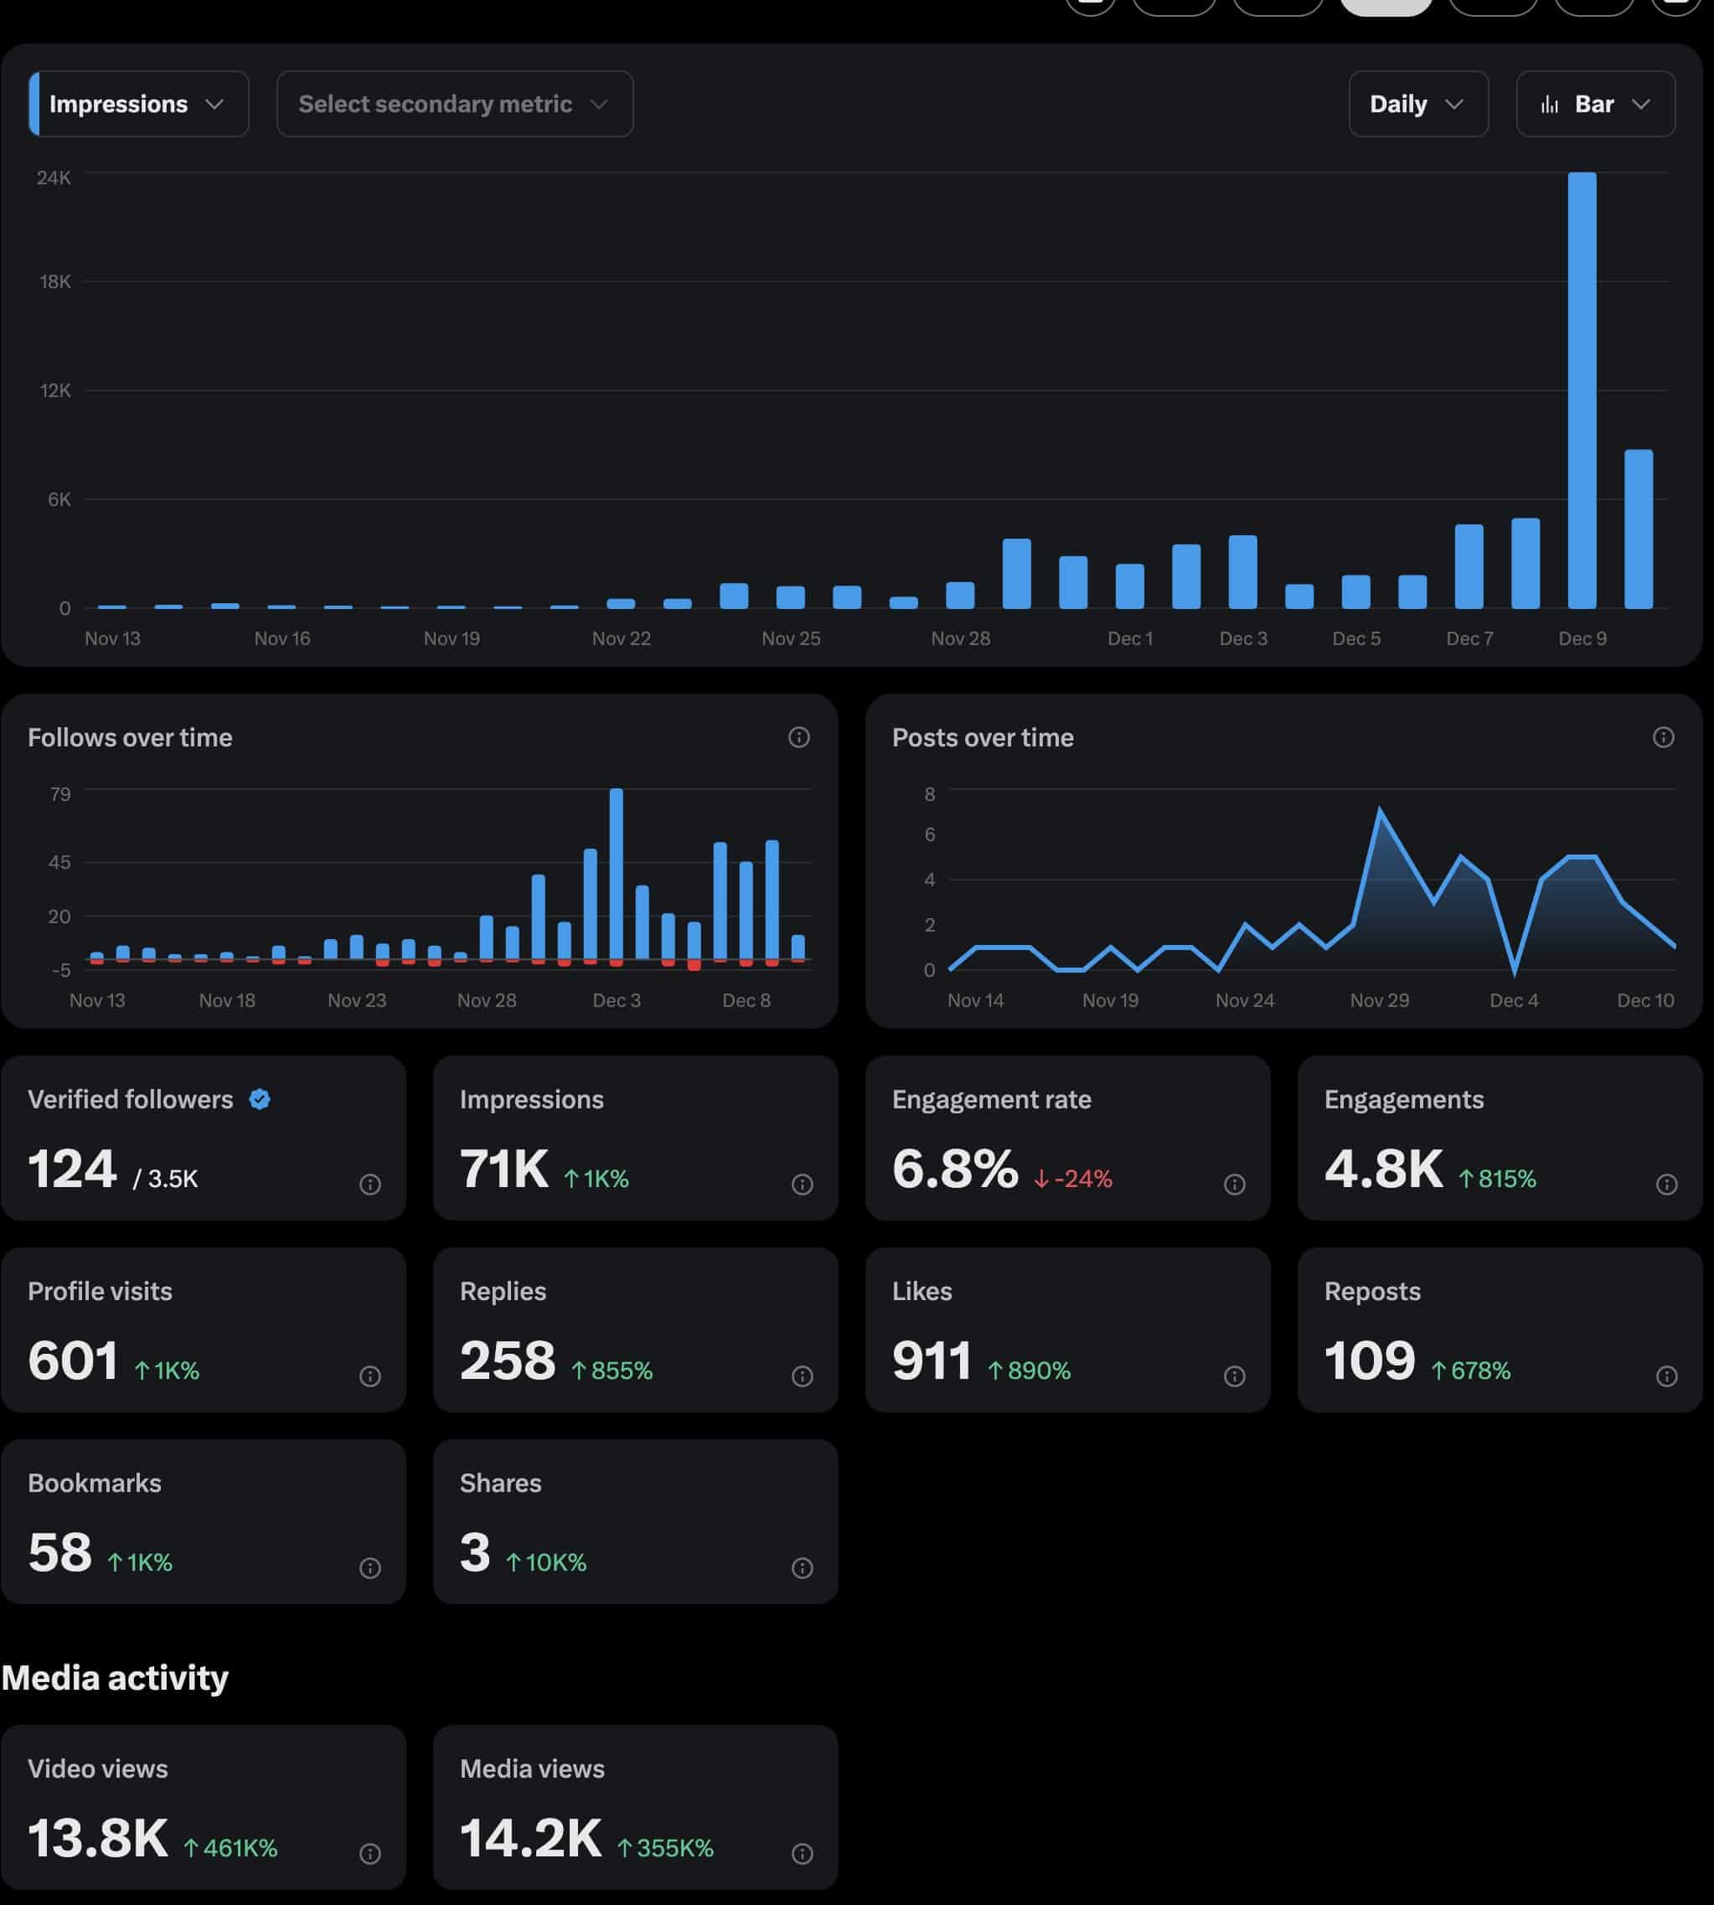Click info icon on Posts over time
This screenshot has height=1905, width=1714.
point(1663,737)
